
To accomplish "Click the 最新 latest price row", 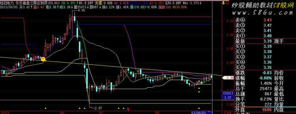I will click(265, 41).
